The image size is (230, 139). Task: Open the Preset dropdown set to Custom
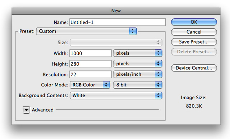[x=87, y=31]
